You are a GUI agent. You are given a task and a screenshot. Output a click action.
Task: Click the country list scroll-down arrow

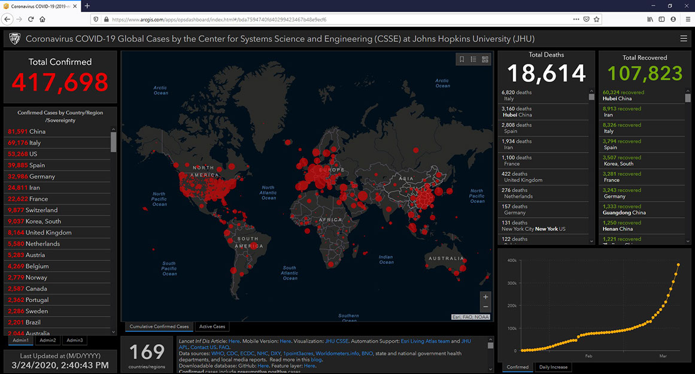(114, 332)
